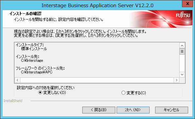Click the 標準インストール type line
195x119 pixels.
click(x=34, y=49)
